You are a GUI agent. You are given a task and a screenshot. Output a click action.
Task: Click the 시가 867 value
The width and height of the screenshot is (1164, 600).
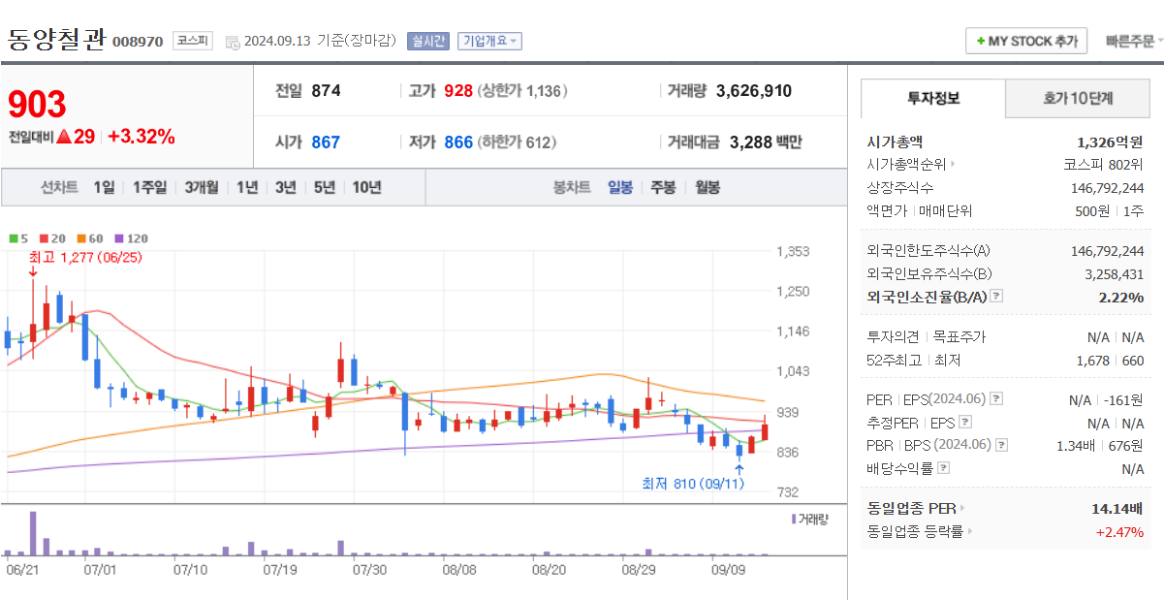click(x=326, y=142)
